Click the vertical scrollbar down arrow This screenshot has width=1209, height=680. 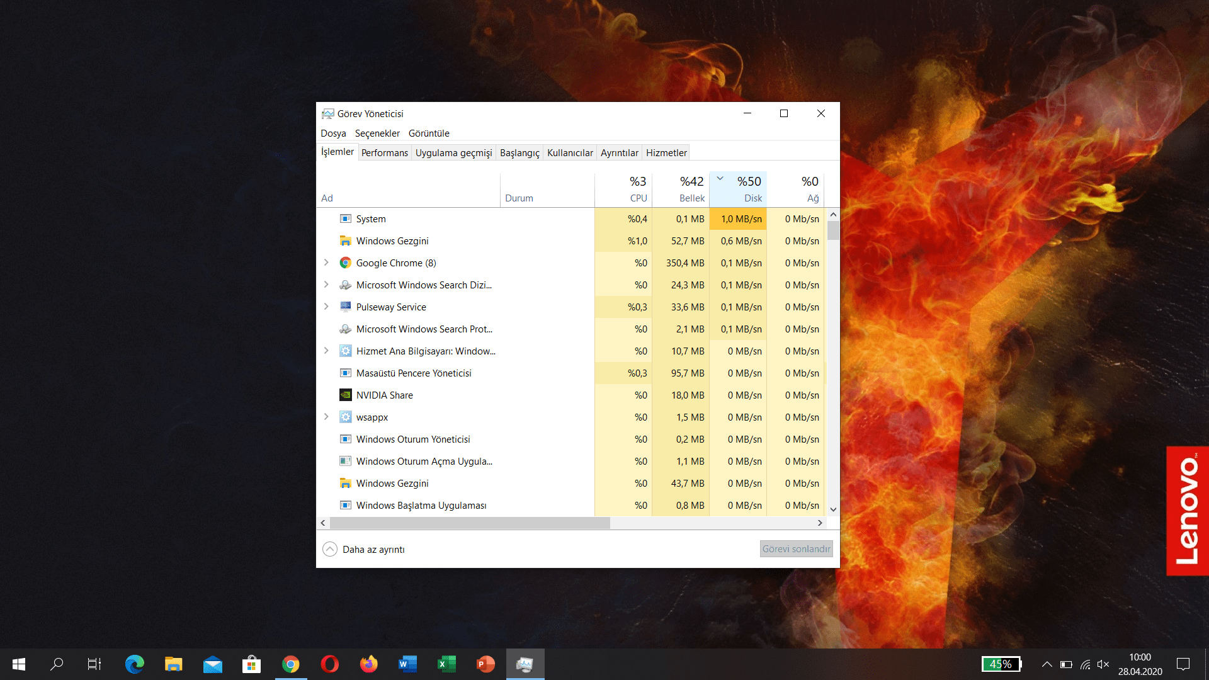pos(833,509)
